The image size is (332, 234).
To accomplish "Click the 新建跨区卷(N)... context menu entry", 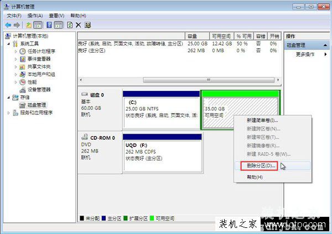I will (273, 129).
